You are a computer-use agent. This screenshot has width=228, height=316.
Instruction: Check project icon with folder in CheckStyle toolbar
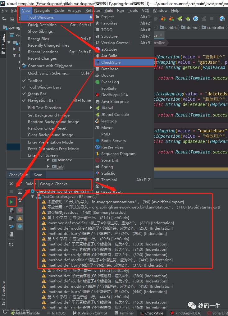pyautogui.click(x=11, y=218)
